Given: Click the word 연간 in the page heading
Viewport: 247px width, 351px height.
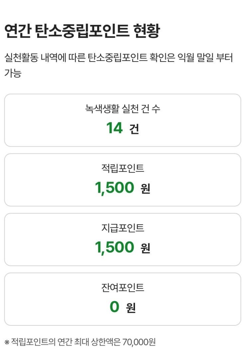Looking at the screenshot, I should [x=18, y=31].
